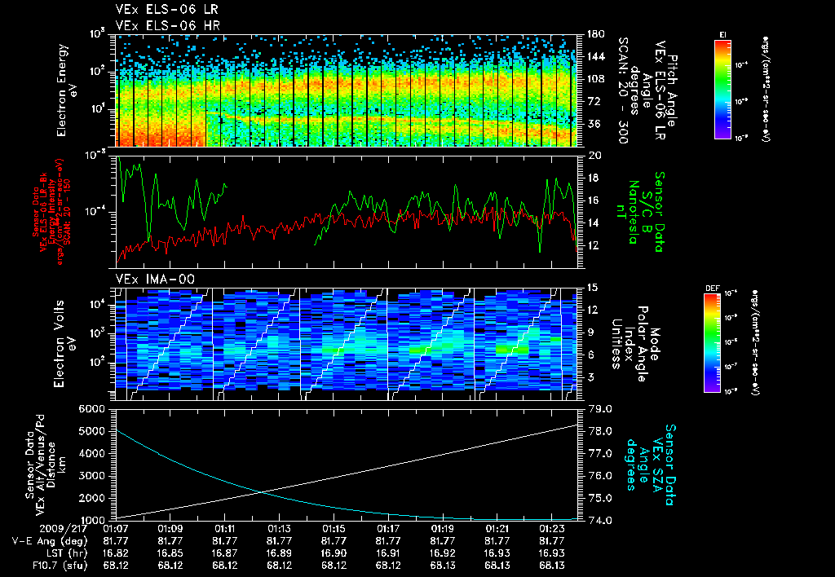Click the 'V-E Ang (deg)' row label

click(50, 541)
